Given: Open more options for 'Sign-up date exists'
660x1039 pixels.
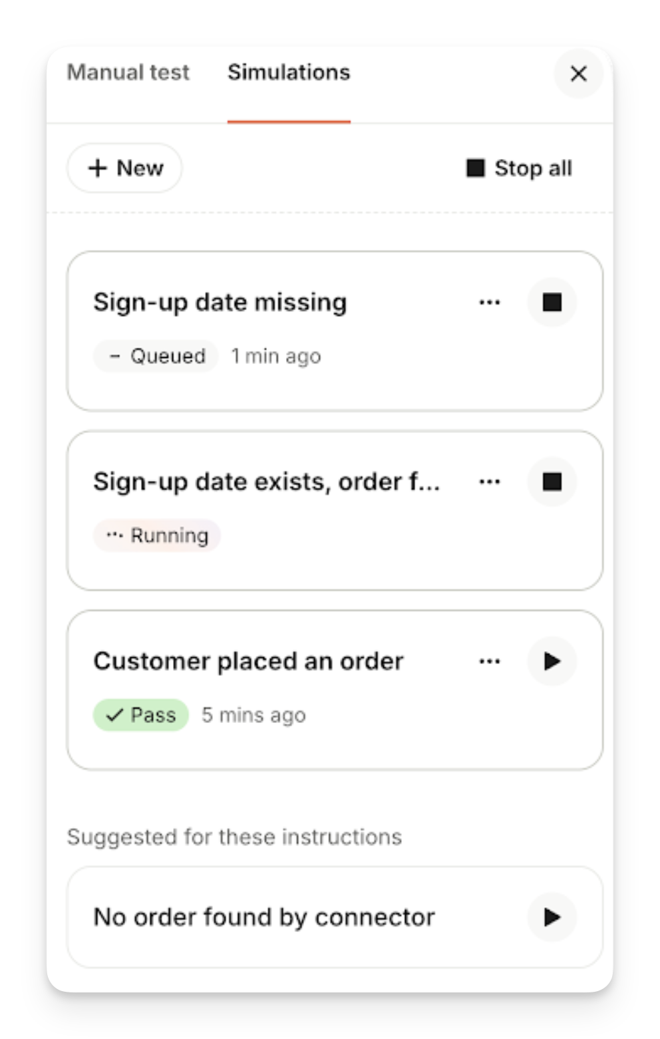Looking at the screenshot, I should point(490,482).
